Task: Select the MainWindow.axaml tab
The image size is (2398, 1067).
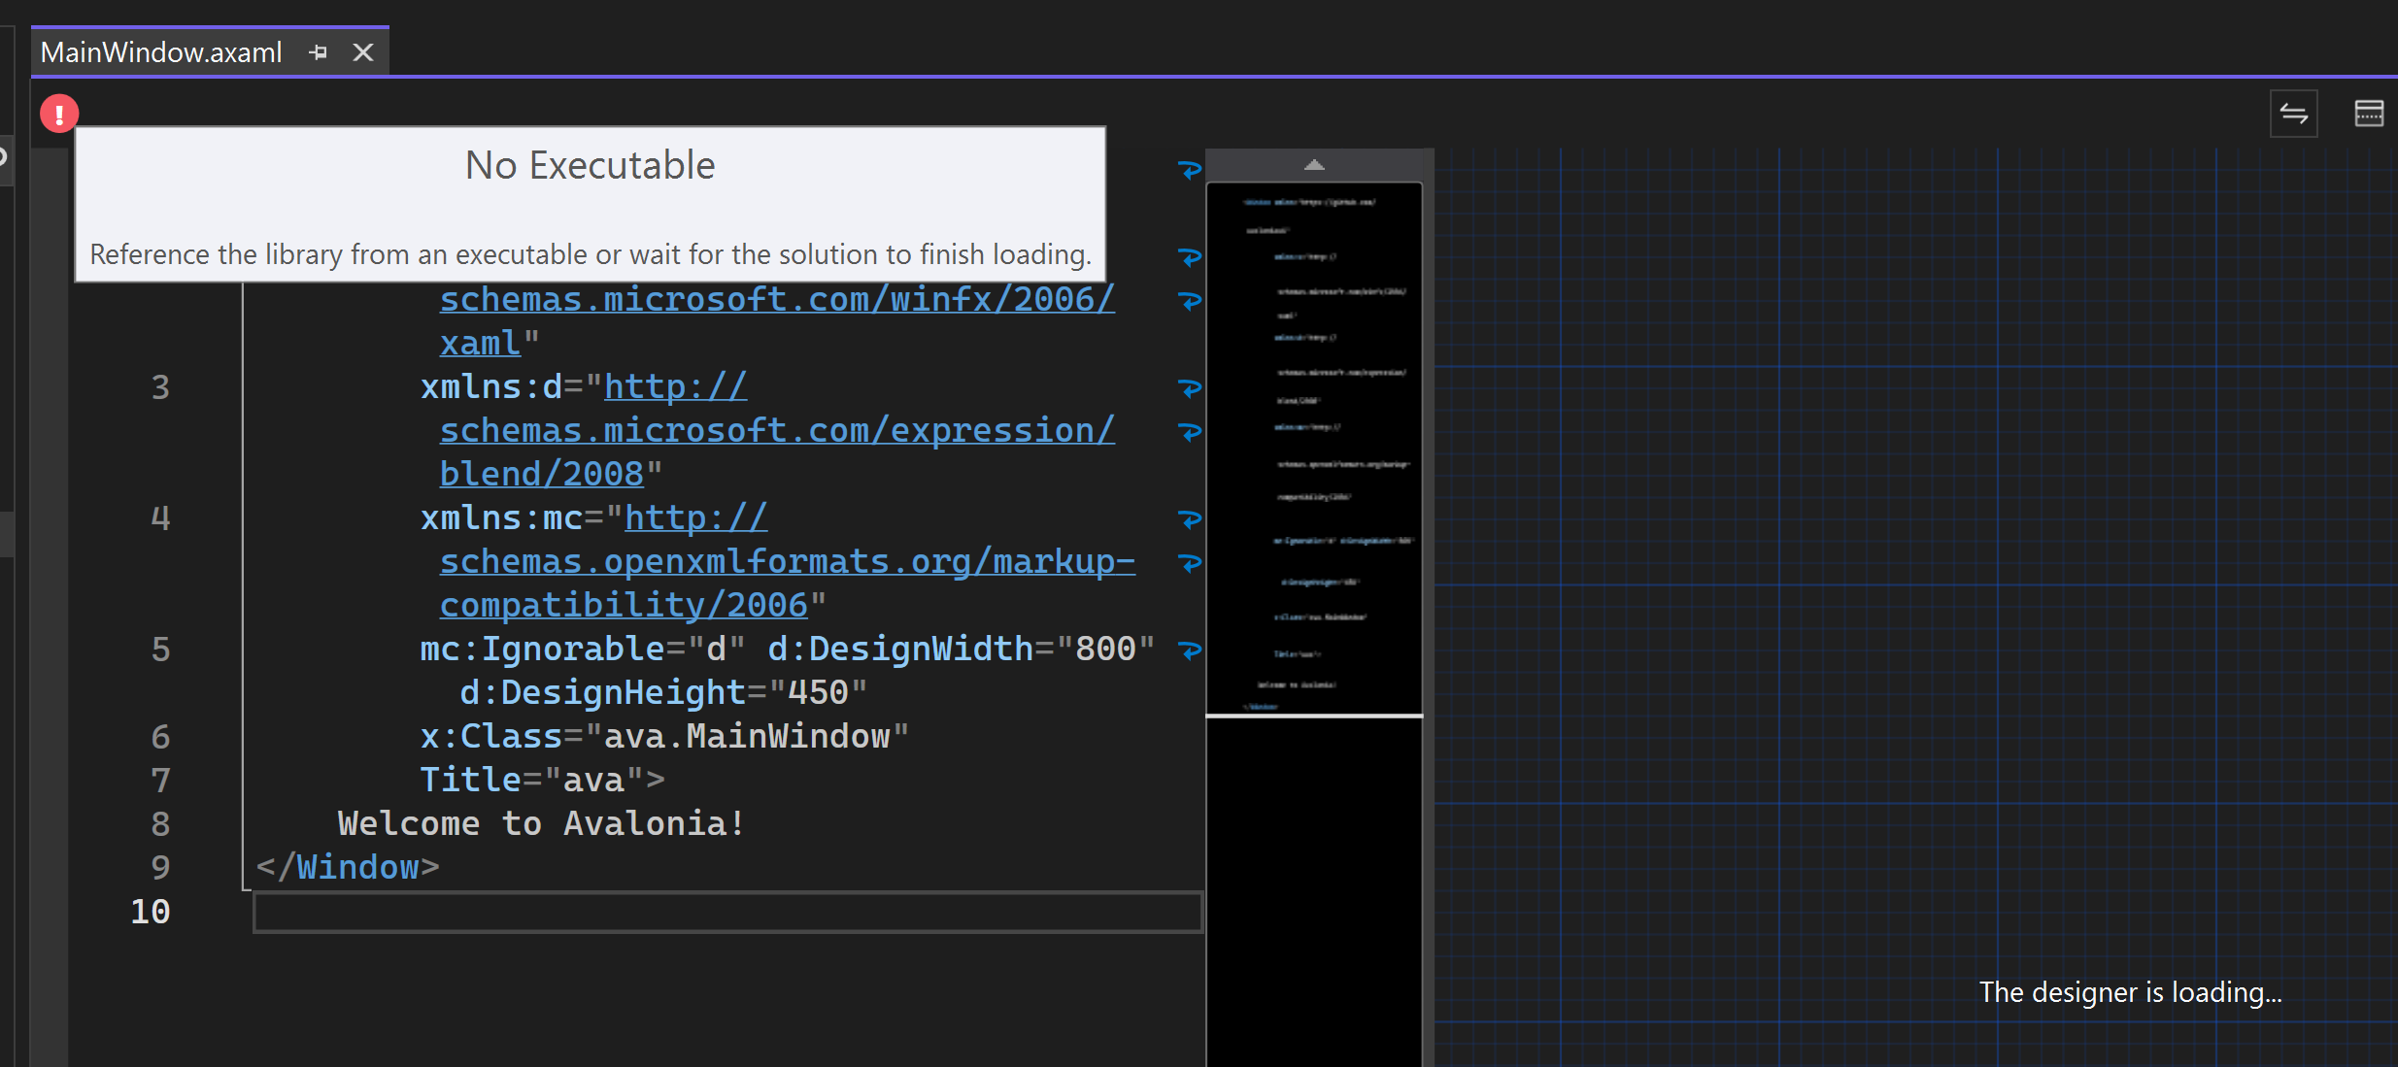Action: 160,52
